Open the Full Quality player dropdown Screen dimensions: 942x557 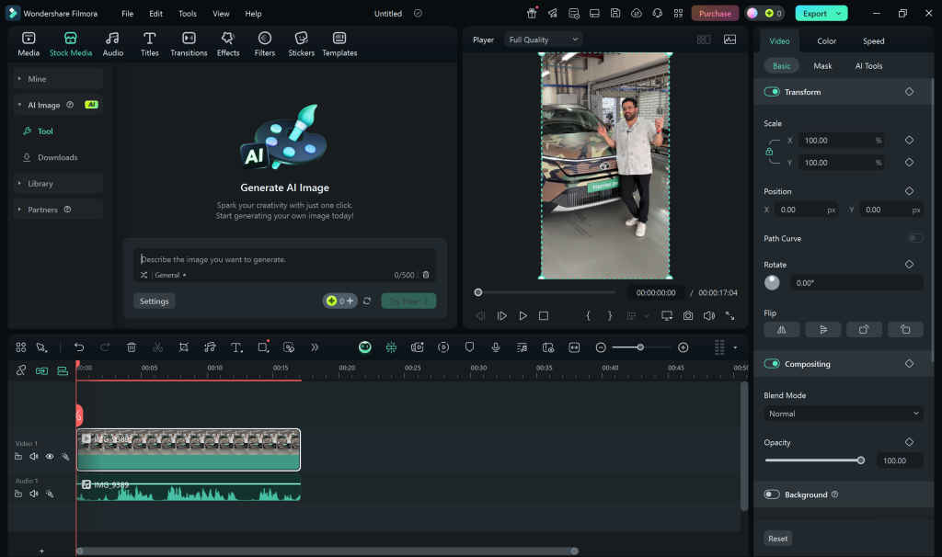point(543,40)
